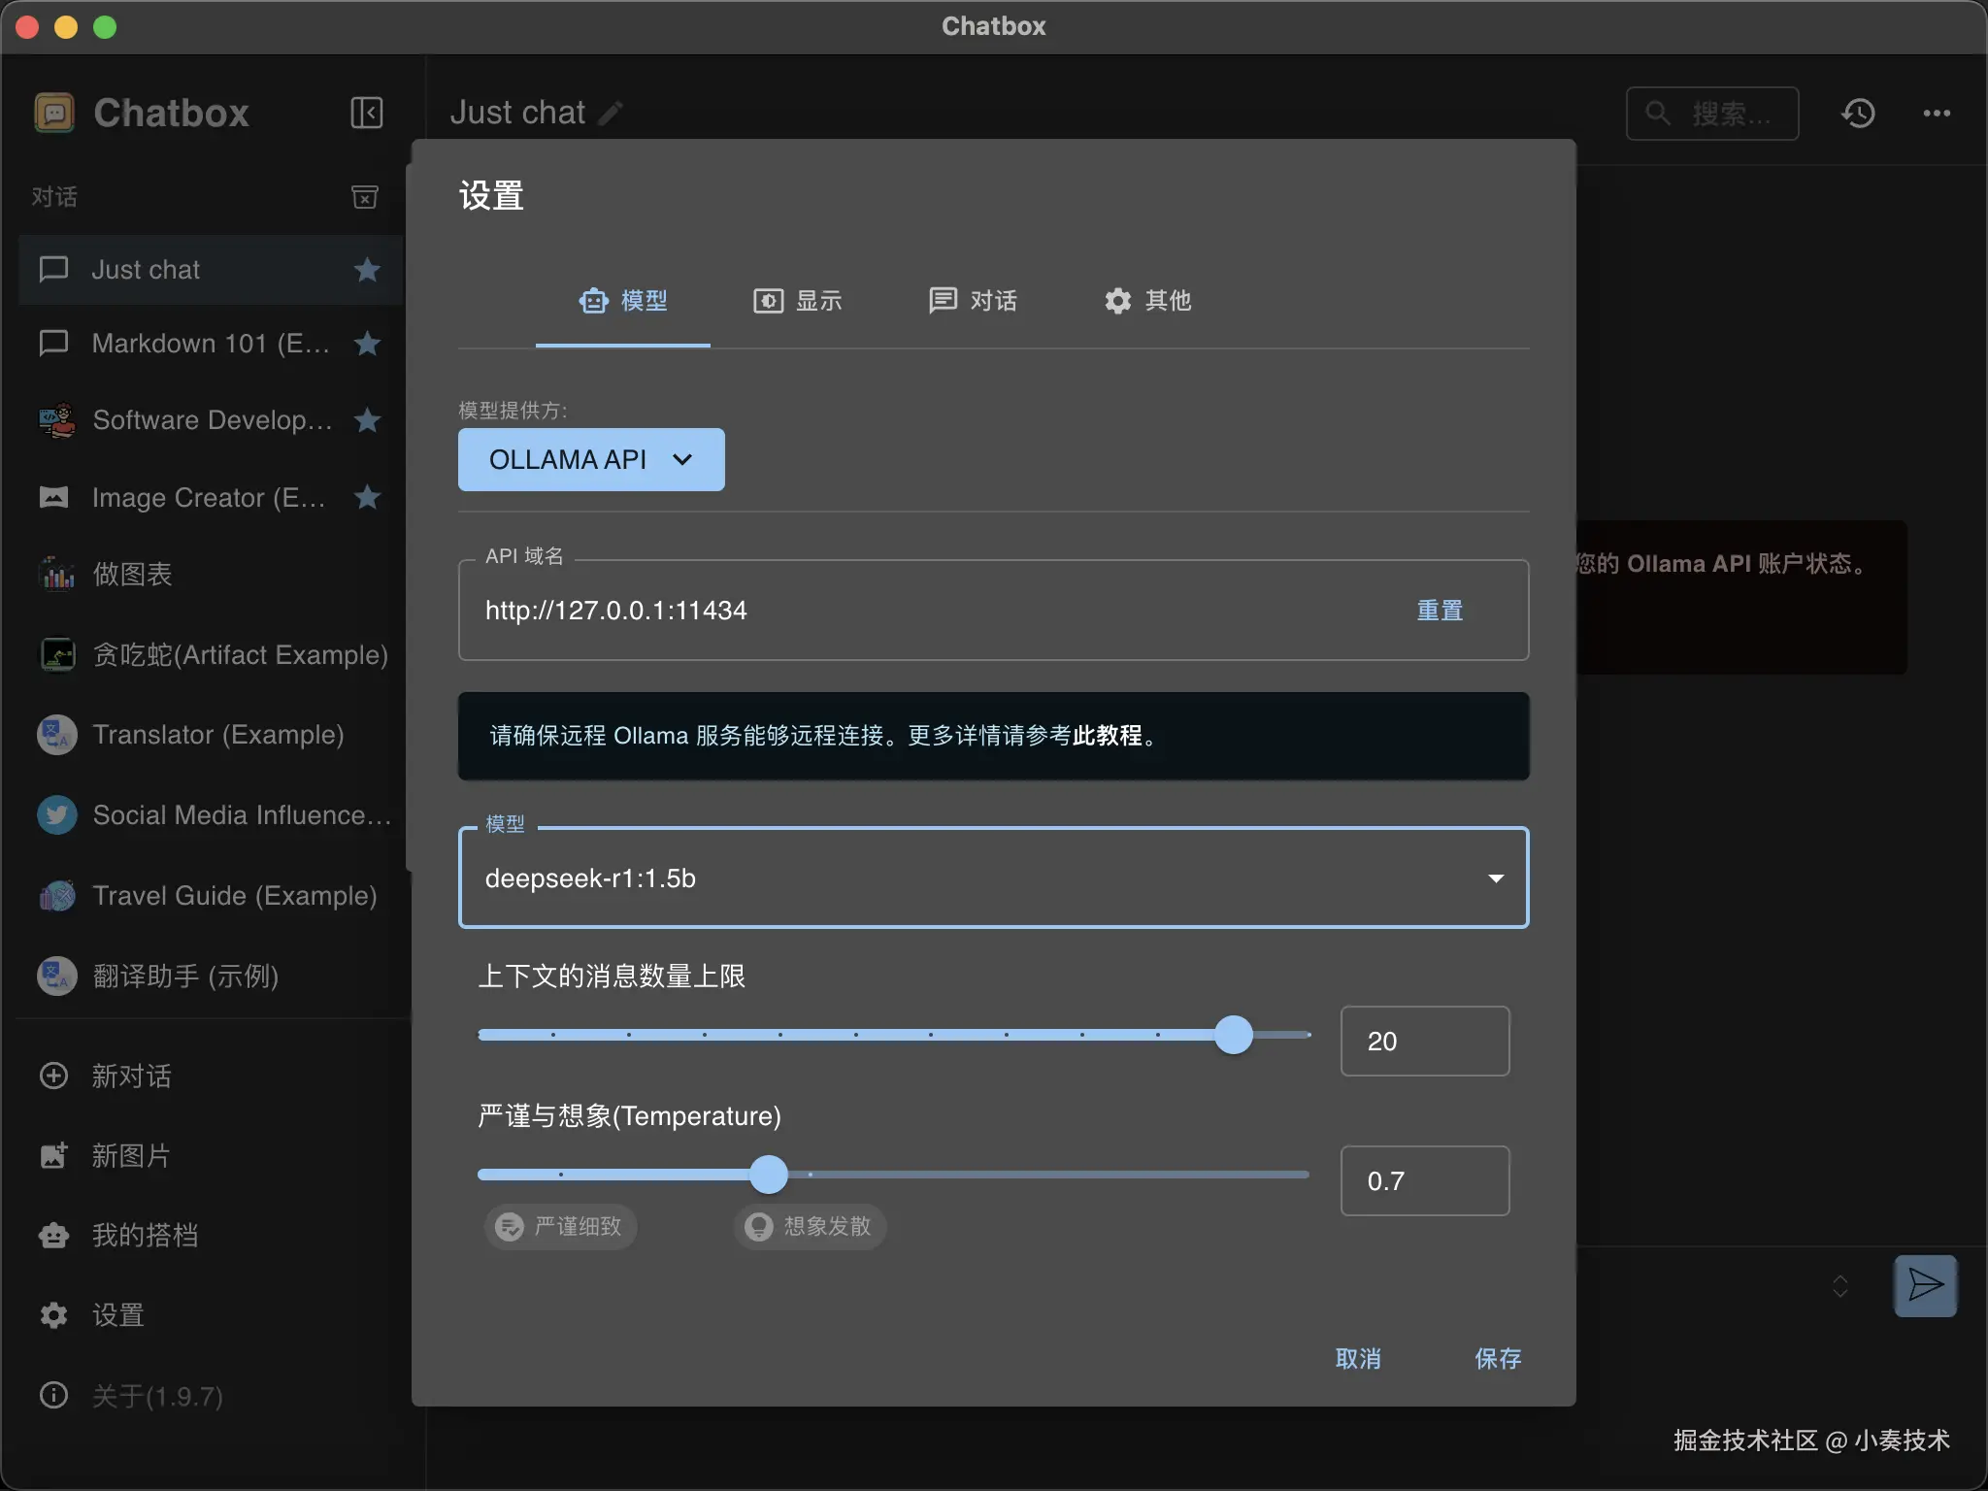Switch to the 其他 settings tab

[x=1147, y=301]
